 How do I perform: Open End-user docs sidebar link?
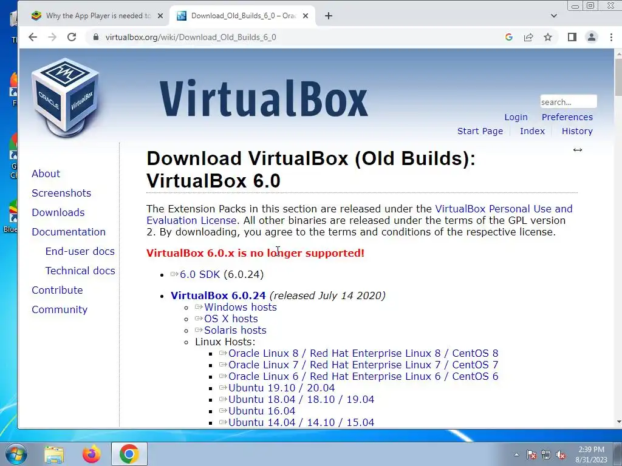tap(80, 251)
